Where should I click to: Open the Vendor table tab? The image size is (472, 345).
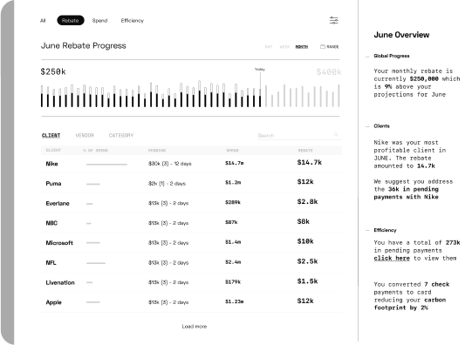tap(85, 136)
